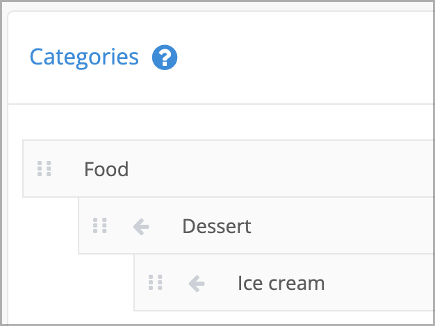Move Ice cream up a level via arrow
The image size is (435, 326).
tap(197, 284)
